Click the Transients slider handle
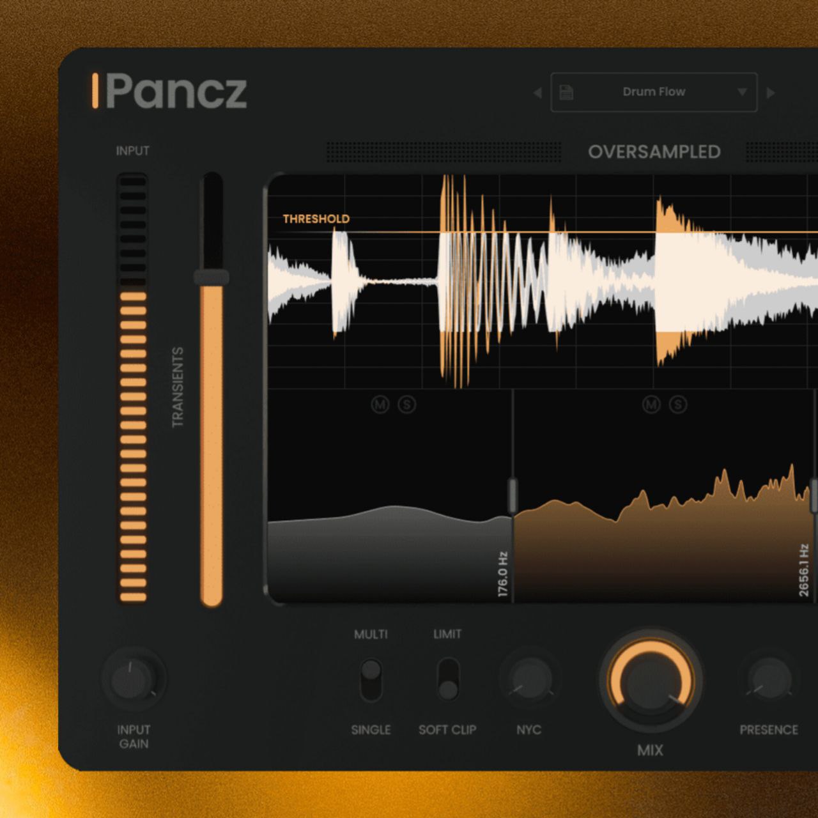 click(x=212, y=277)
